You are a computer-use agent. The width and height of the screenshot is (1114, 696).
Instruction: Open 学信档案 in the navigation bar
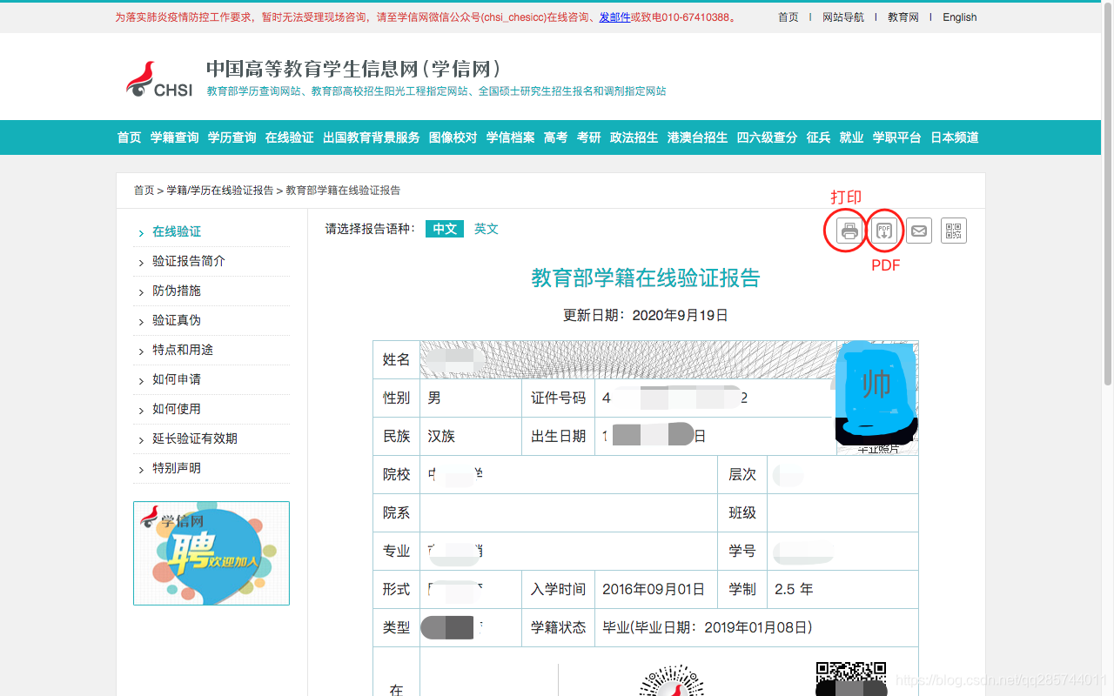click(x=511, y=137)
